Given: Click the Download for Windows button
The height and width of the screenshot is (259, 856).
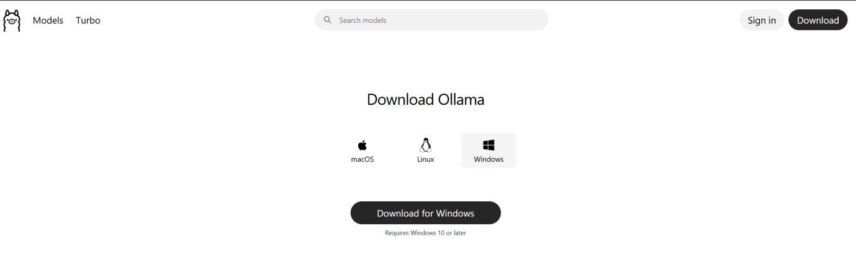Looking at the screenshot, I should click(x=426, y=213).
